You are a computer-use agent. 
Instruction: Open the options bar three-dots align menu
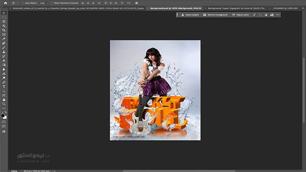(129, 3)
